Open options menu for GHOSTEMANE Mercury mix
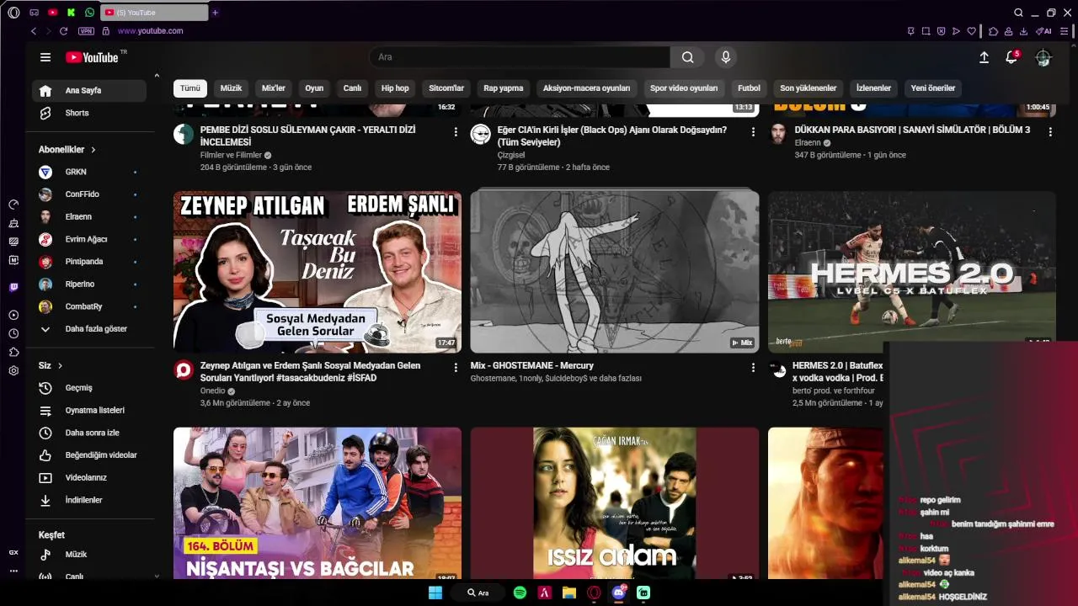1078x606 pixels. (753, 368)
